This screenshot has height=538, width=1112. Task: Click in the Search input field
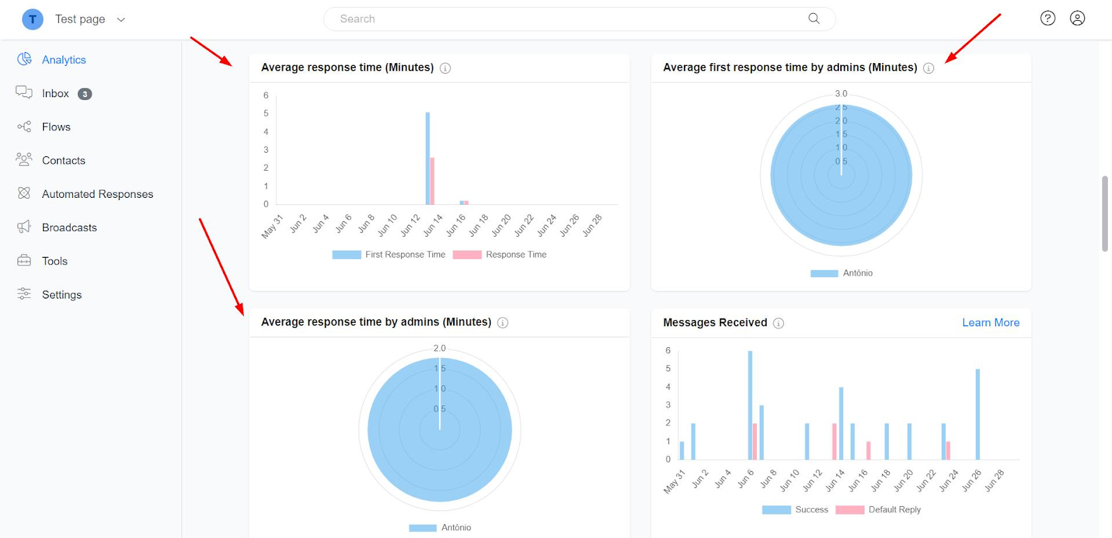click(579, 19)
